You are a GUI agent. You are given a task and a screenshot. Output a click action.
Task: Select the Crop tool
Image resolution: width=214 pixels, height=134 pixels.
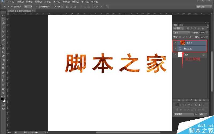point(3,31)
